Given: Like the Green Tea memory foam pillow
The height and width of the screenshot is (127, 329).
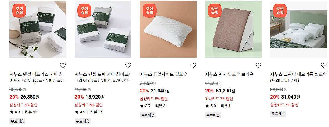Looking at the screenshot, I should click(x=323, y=65).
